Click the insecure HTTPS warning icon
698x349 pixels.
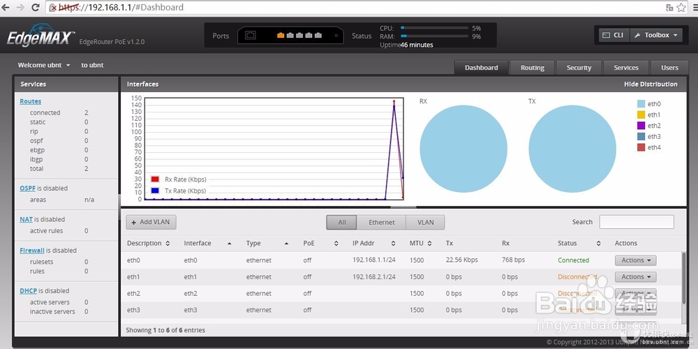pyautogui.click(x=53, y=8)
